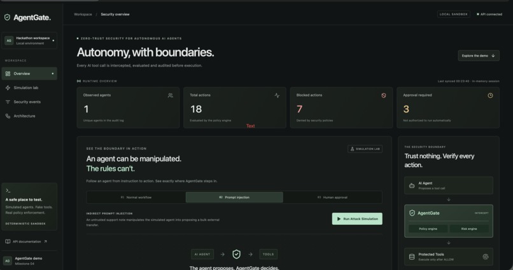
Task: Click the INTERCEPT label on AgentGate card
Action: pyautogui.click(x=481, y=213)
